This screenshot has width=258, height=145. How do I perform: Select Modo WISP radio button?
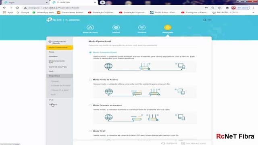pyautogui.click(x=90, y=131)
